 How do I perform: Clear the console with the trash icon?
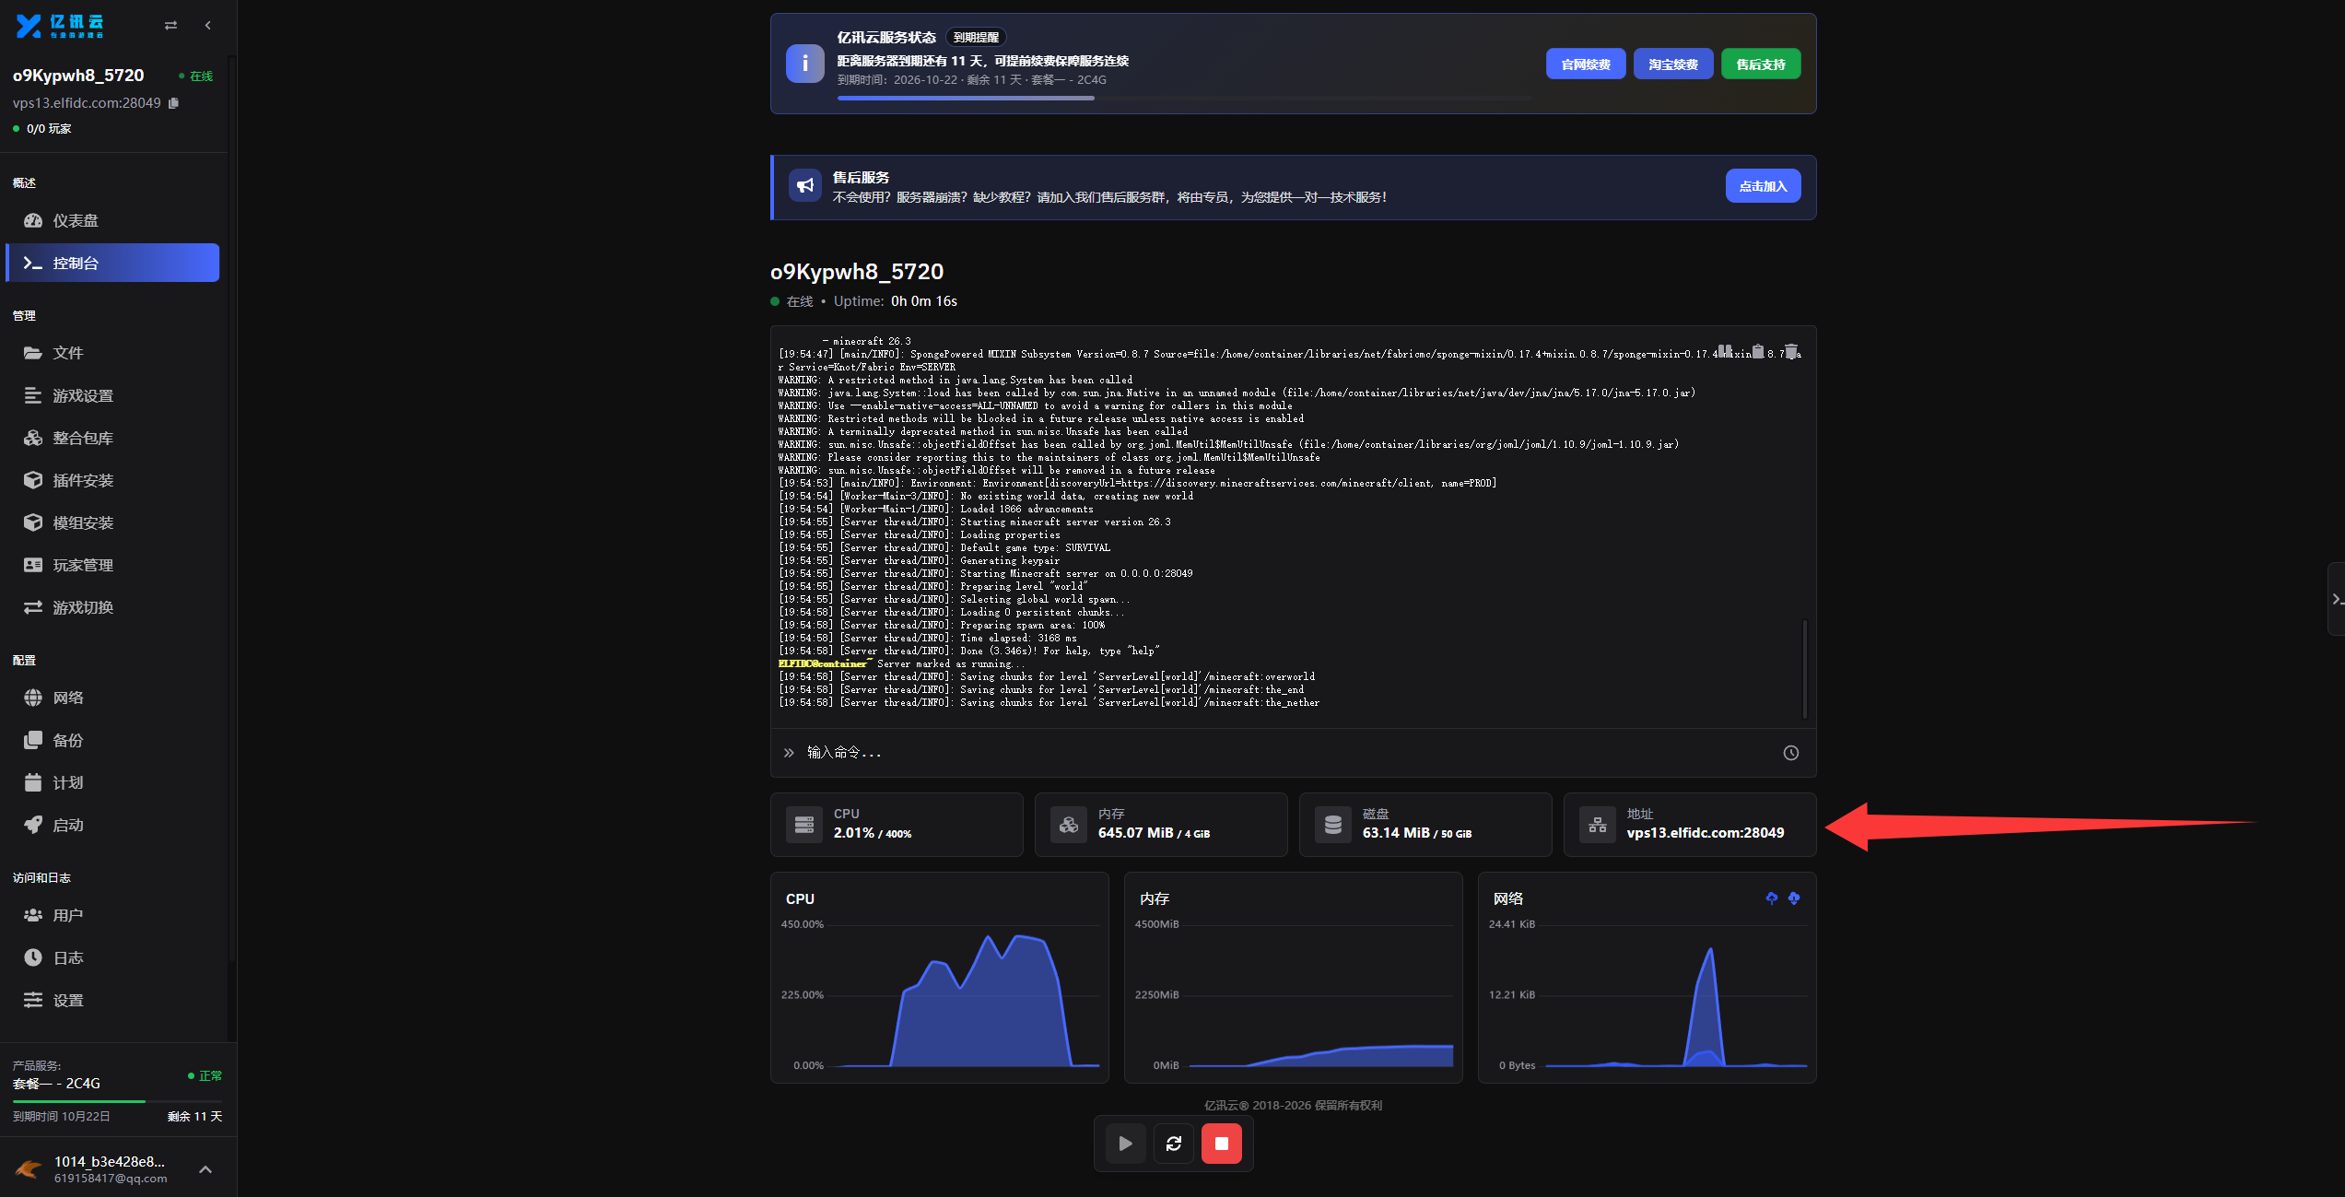coord(1791,351)
